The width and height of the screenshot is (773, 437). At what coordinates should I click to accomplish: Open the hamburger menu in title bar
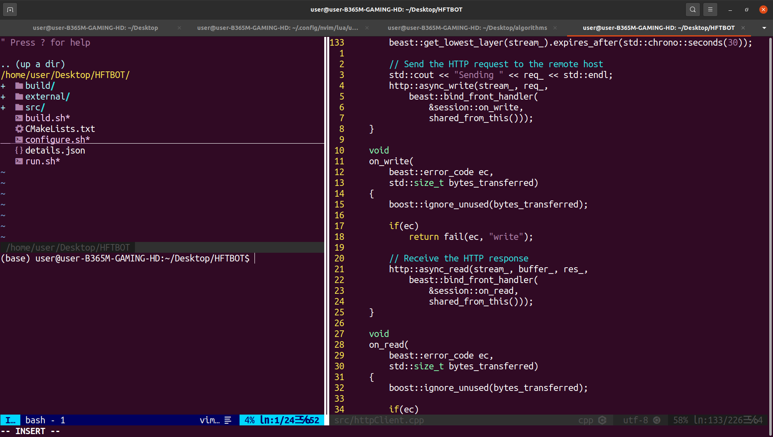(x=710, y=10)
